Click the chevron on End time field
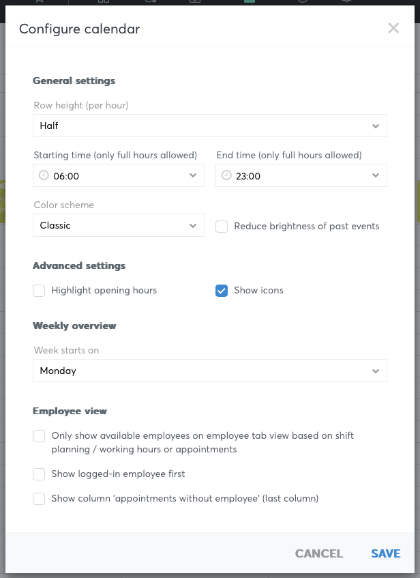This screenshot has height=578, width=420. (x=376, y=175)
